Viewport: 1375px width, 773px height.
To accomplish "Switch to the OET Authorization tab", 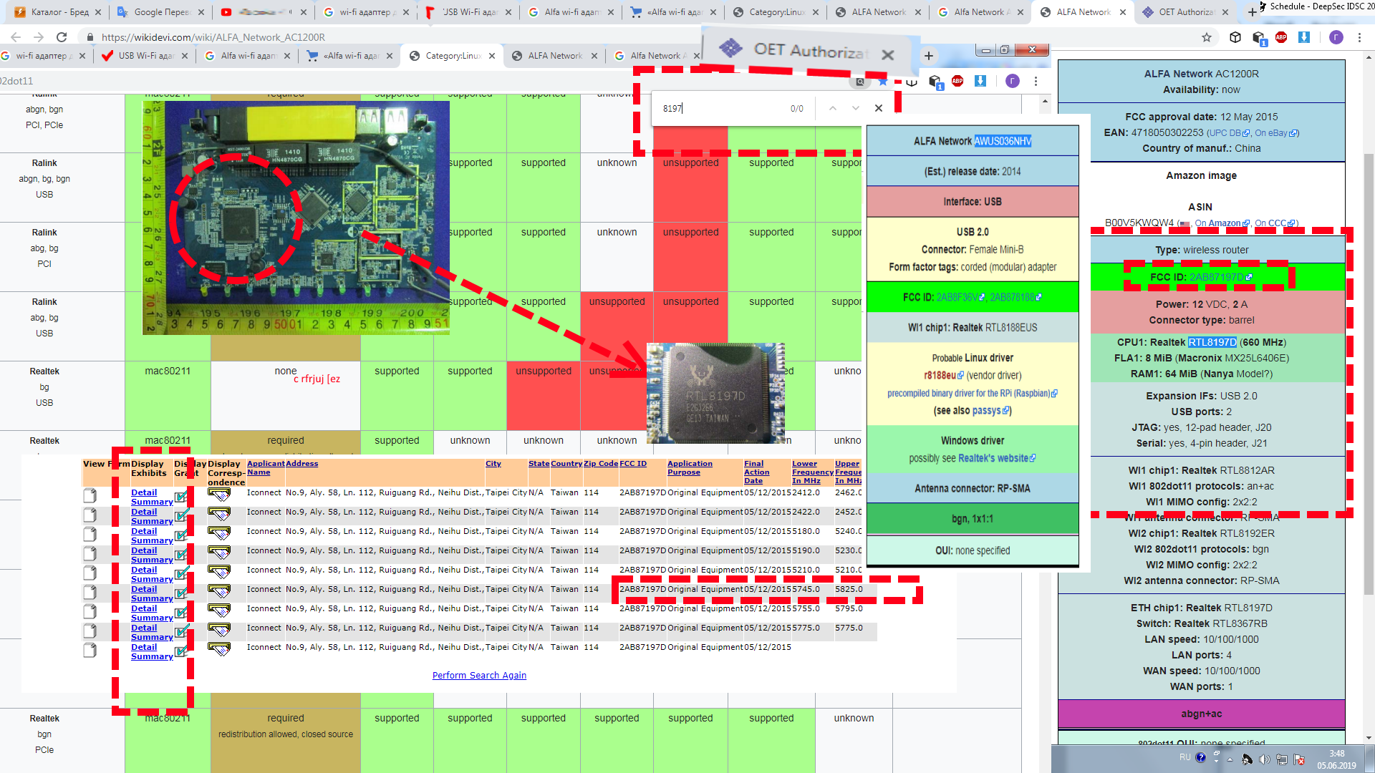I will 1185,12.
